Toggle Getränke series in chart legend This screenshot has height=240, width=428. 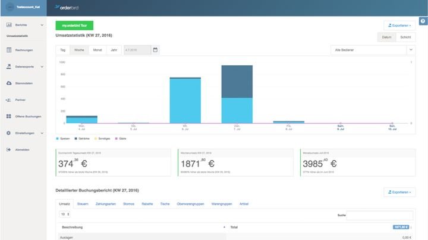coord(81,138)
